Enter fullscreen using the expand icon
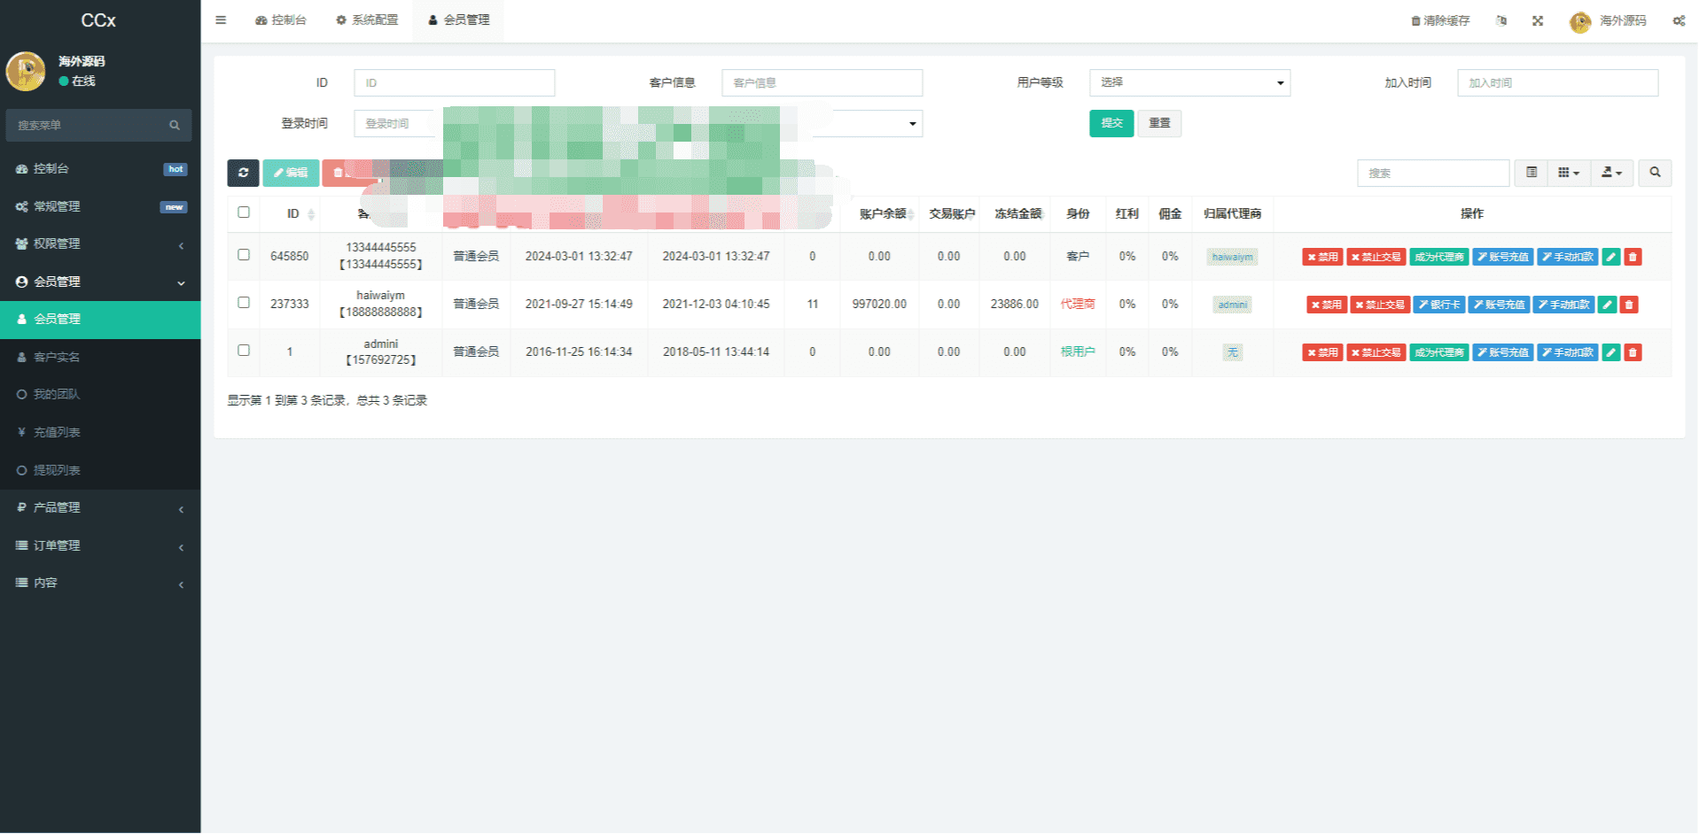 click(1538, 20)
